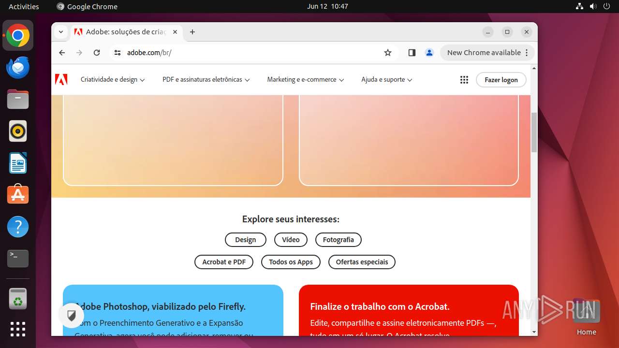The image size is (619, 348).
Task: Expand Criatividade e design menu
Action: (113, 80)
